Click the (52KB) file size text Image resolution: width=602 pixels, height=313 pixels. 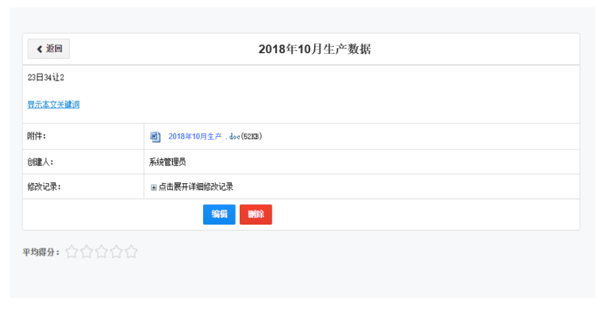pos(251,136)
